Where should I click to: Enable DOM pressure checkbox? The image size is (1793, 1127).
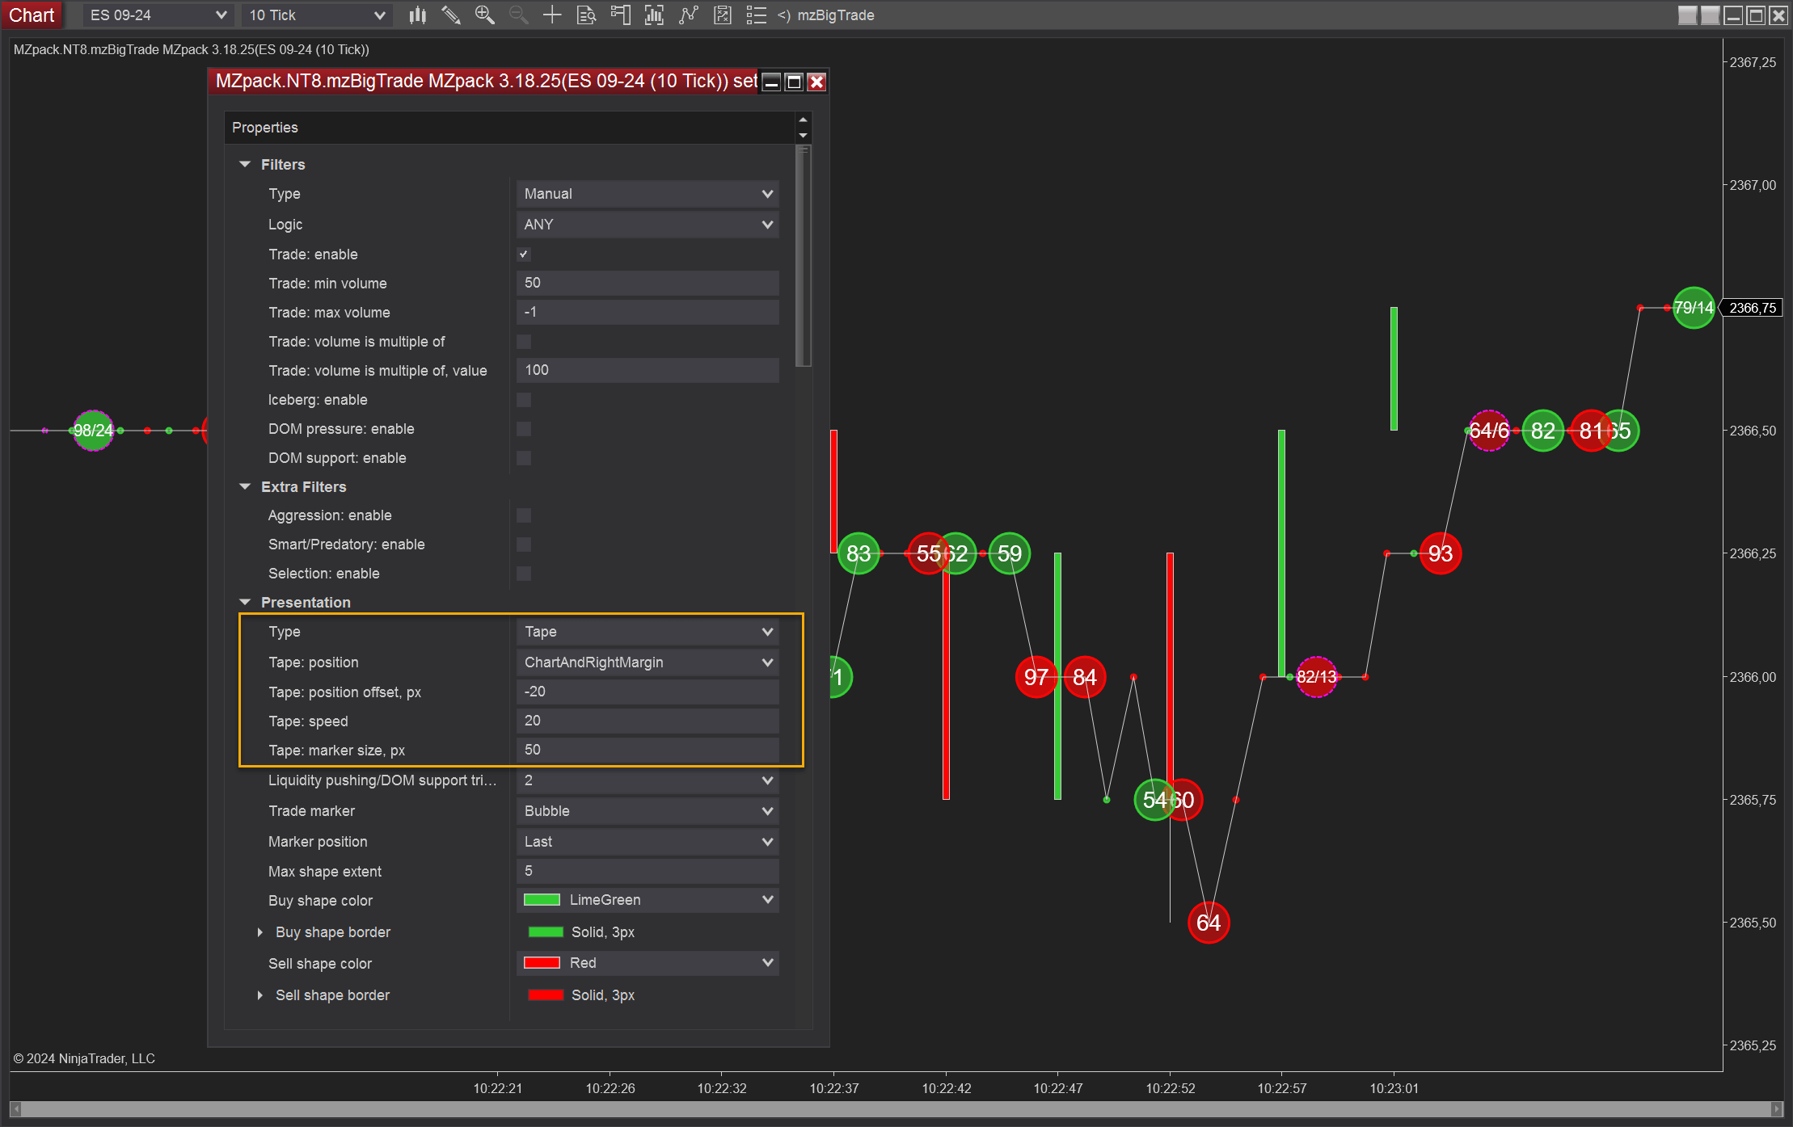click(524, 429)
